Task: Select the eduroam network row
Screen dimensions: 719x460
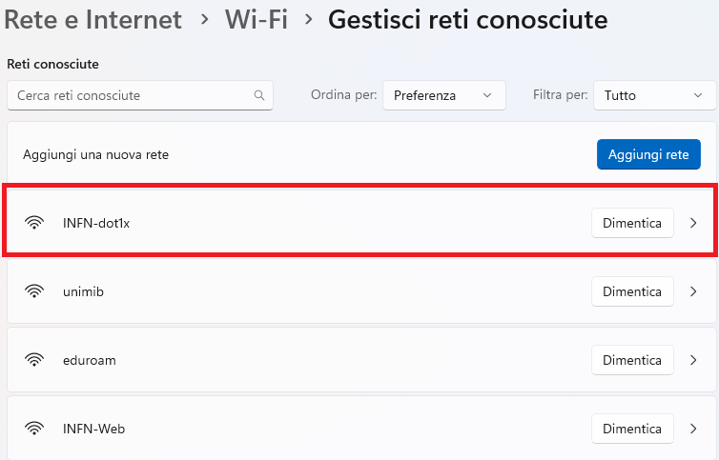Action: pos(361,360)
